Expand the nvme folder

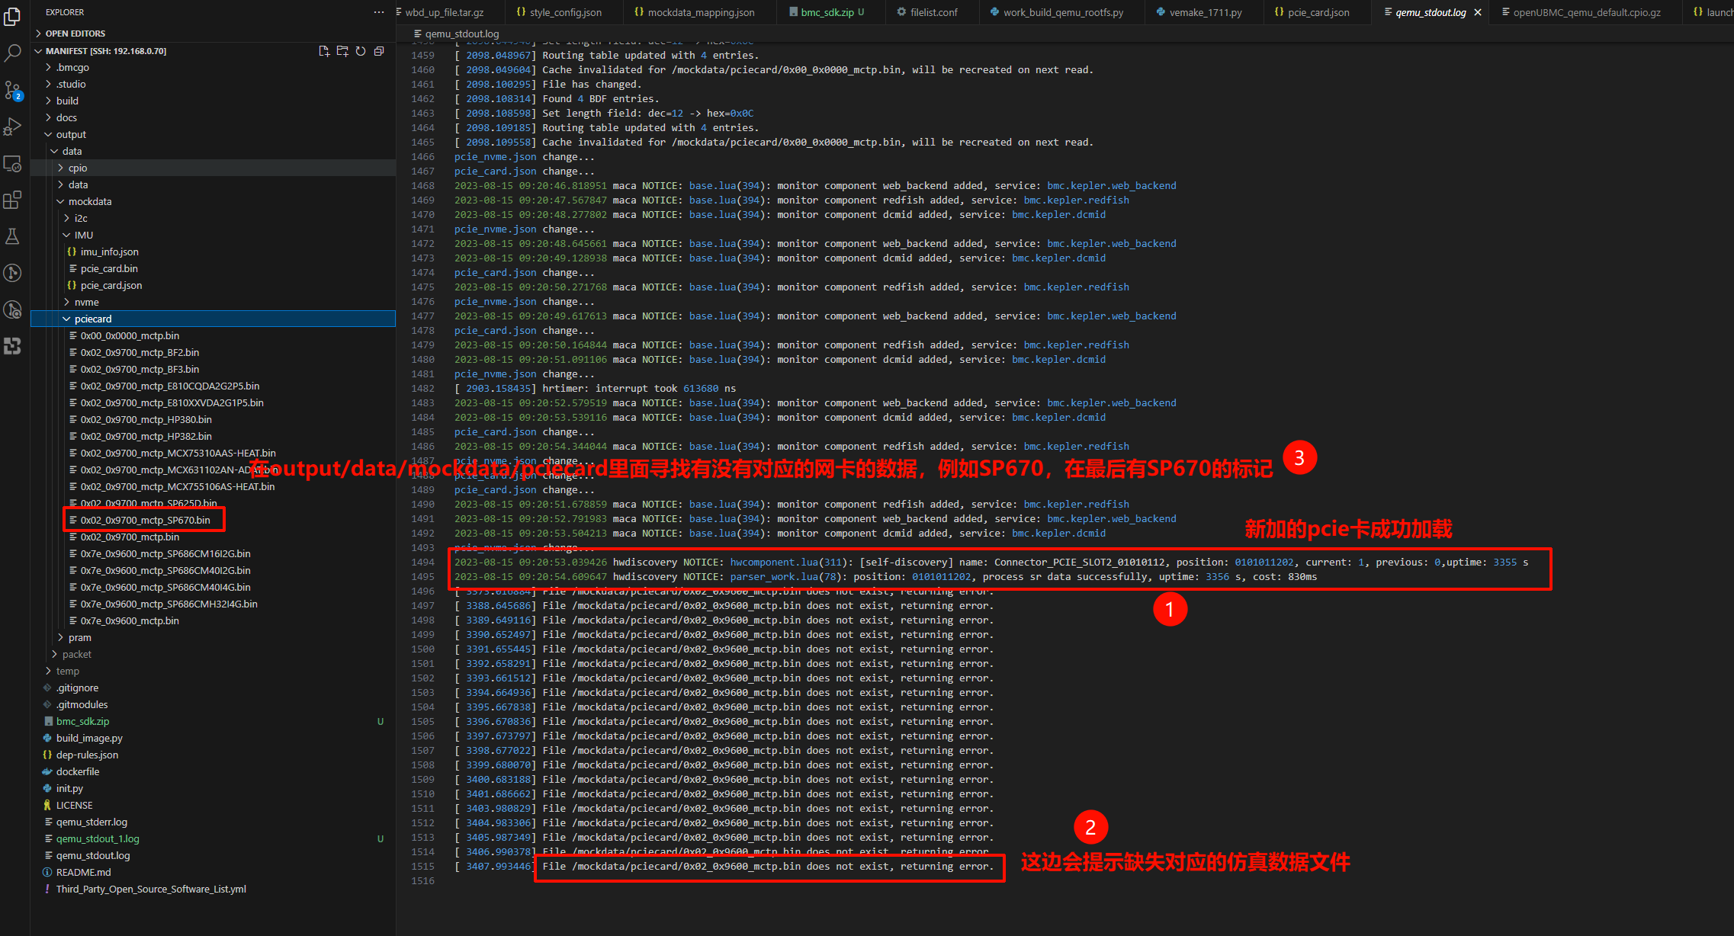86,302
